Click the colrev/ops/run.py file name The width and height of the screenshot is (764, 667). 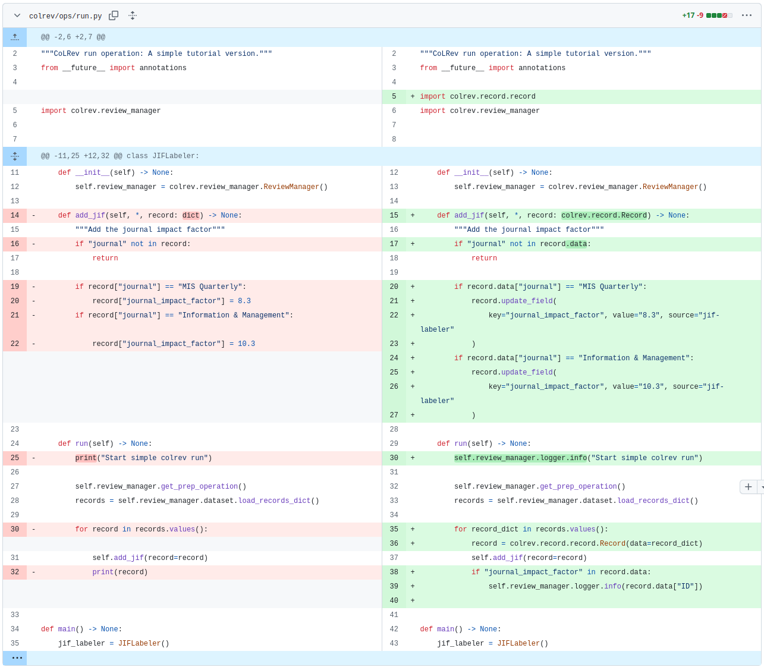(65, 16)
